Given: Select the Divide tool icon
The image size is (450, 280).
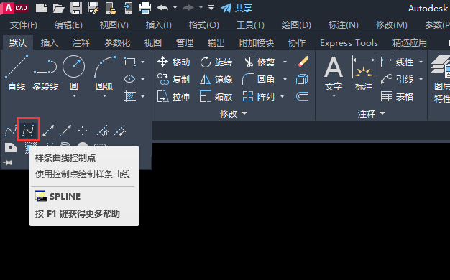Looking at the screenshot, I should click(x=103, y=131).
